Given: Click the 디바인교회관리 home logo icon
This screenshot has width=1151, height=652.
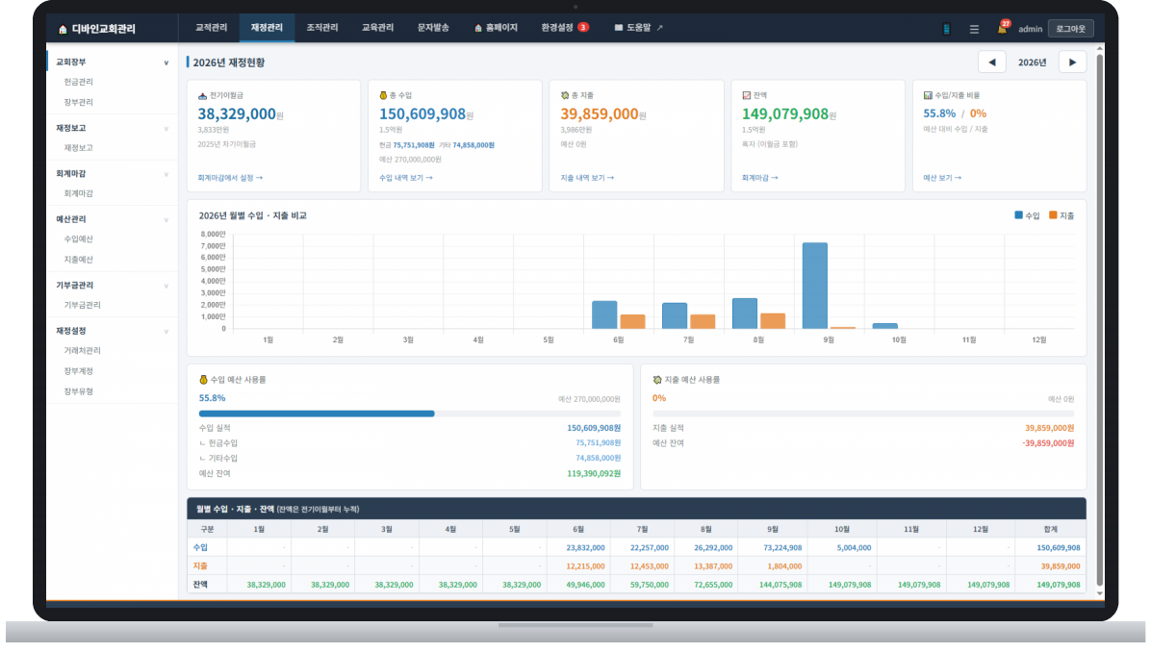Looking at the screenshot, I should (x=63, y=30).
